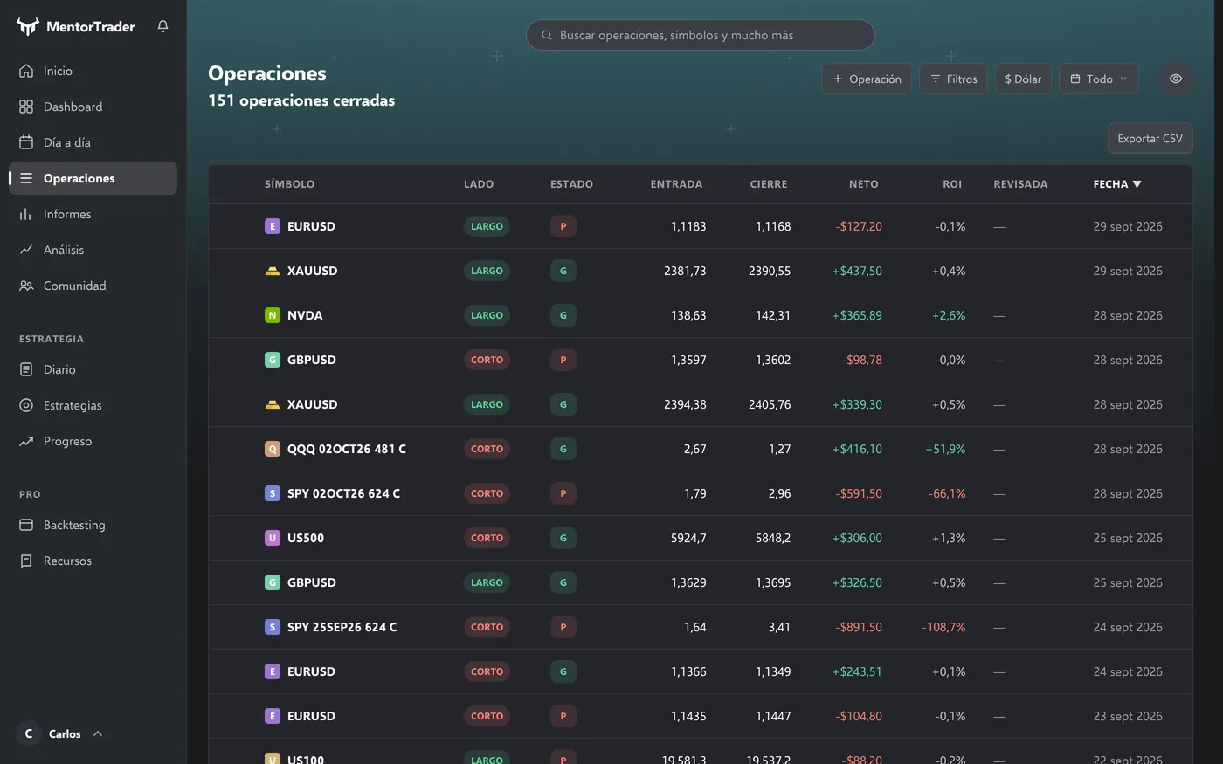Open Día a día calendar view
This screenshot has width=1223, height=764.
(x=93, y=142)
